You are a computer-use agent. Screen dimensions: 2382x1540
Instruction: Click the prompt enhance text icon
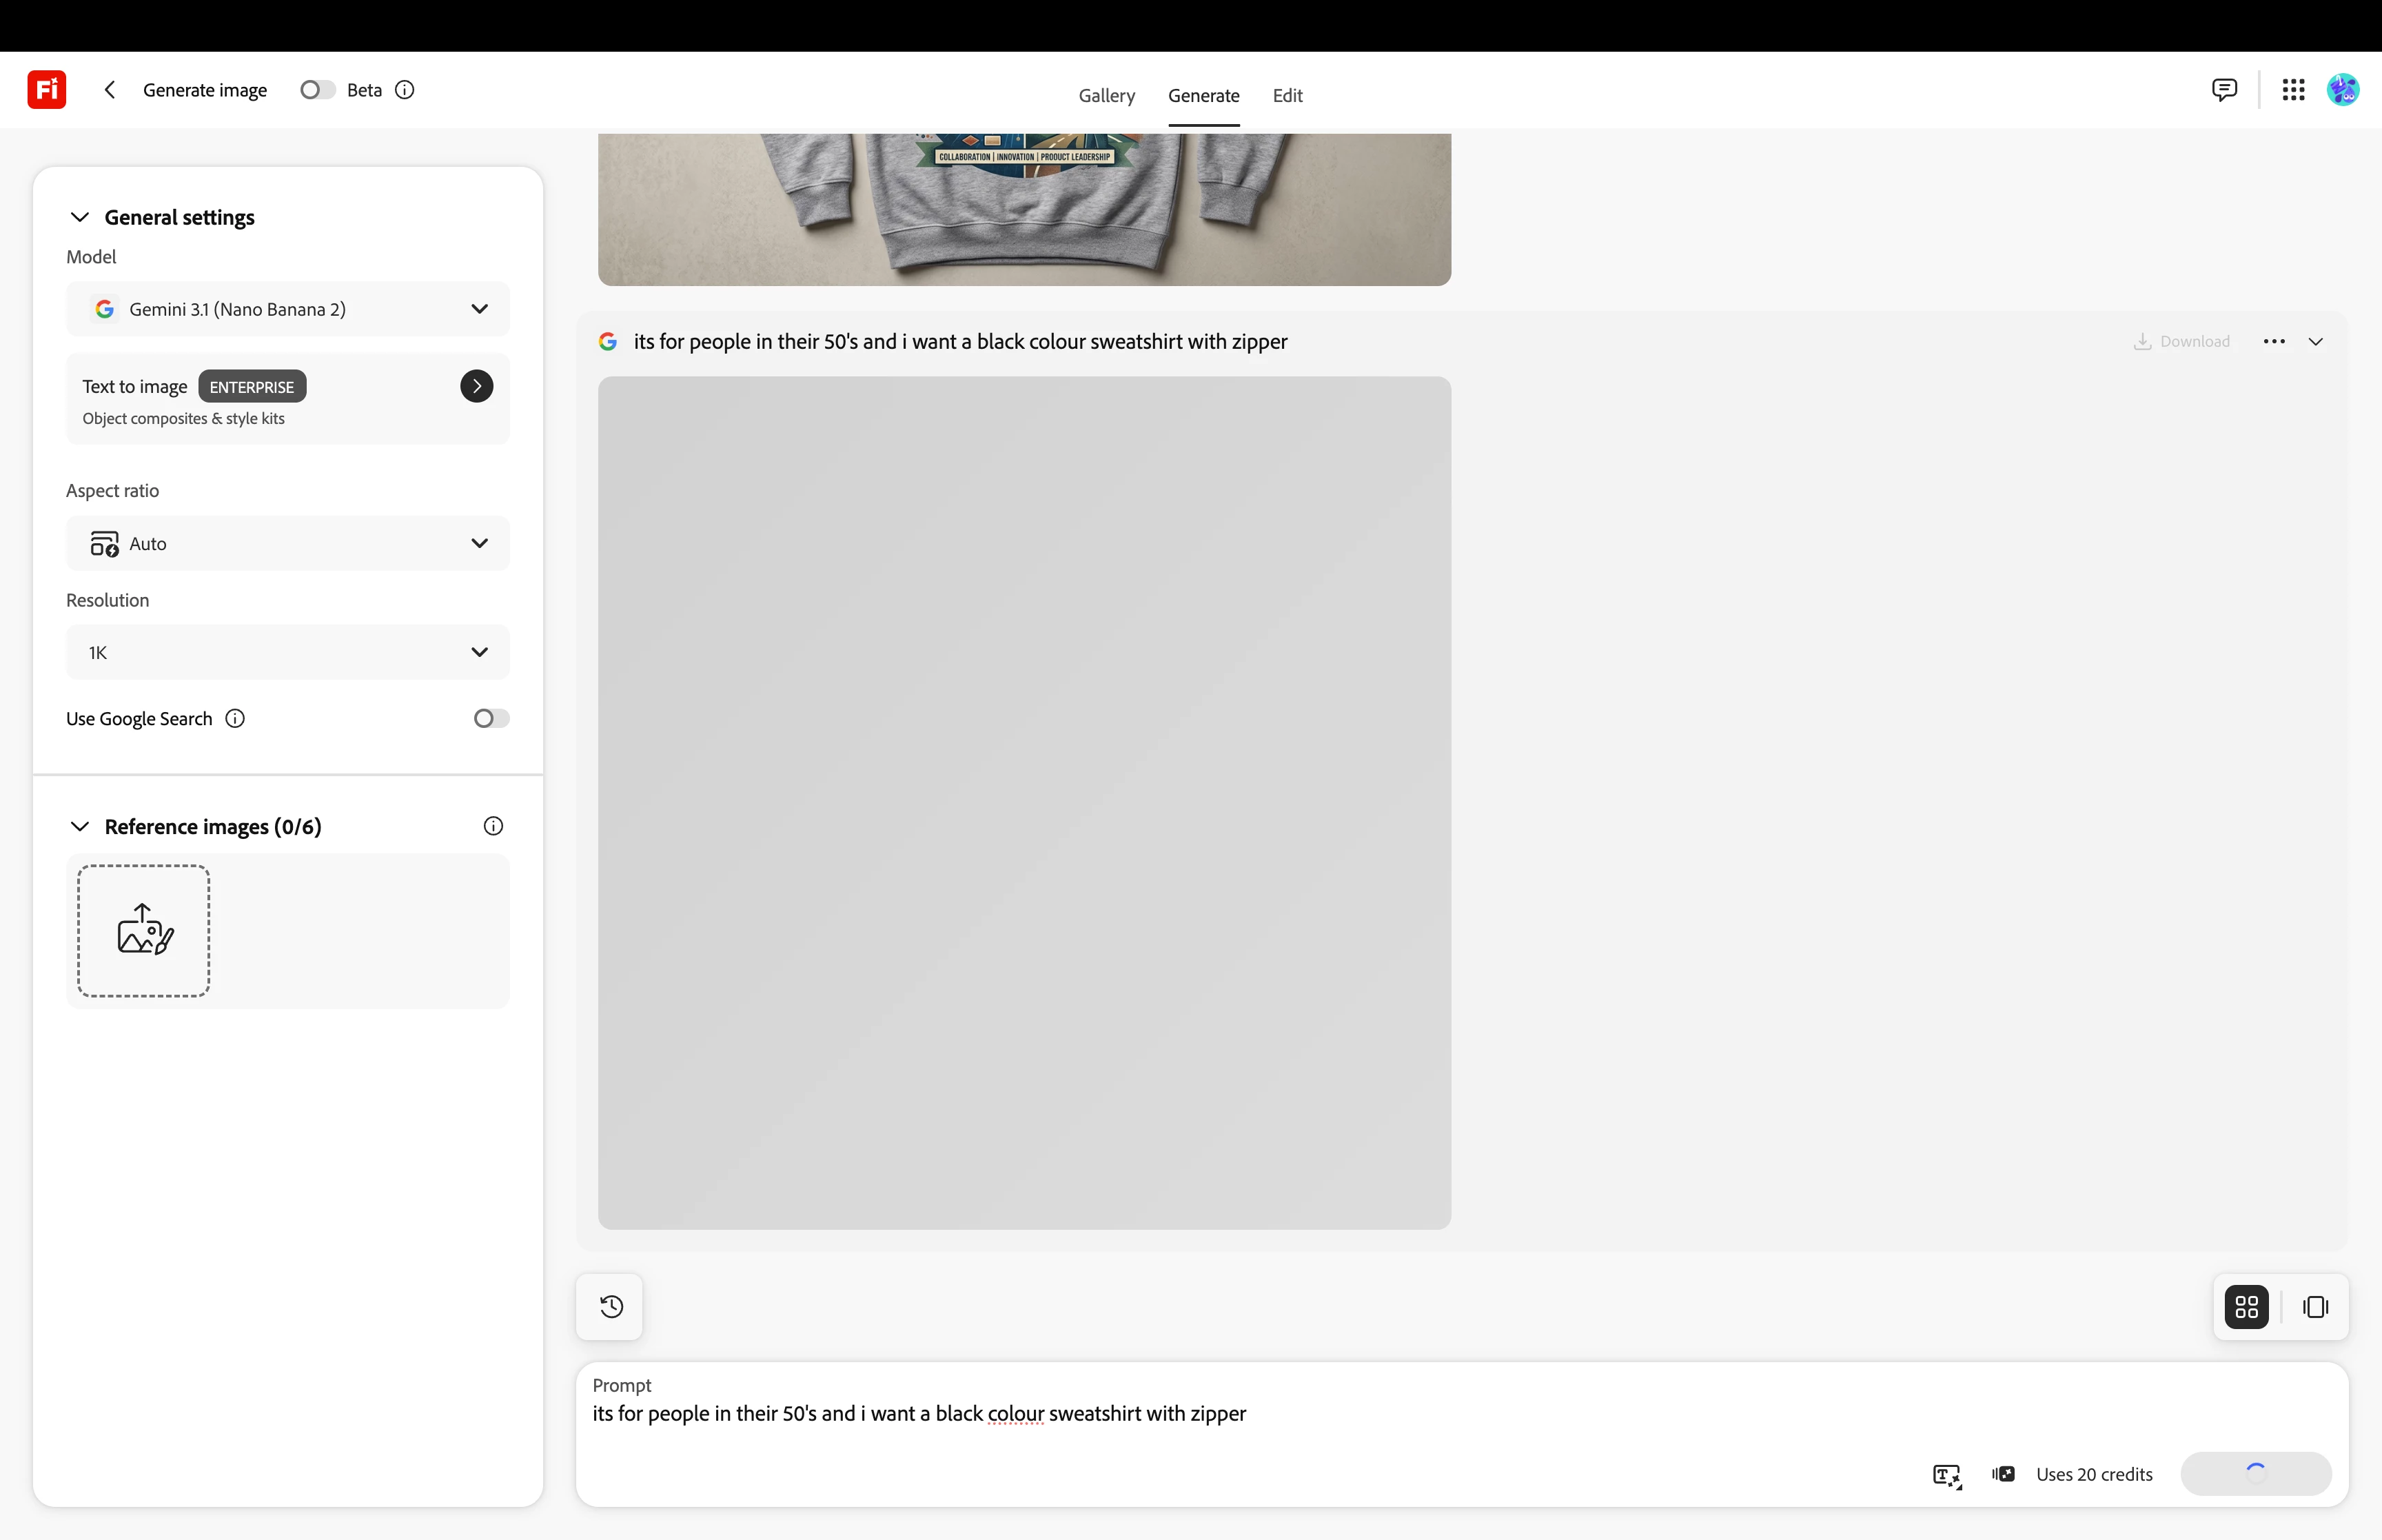pos(1947,1475)
